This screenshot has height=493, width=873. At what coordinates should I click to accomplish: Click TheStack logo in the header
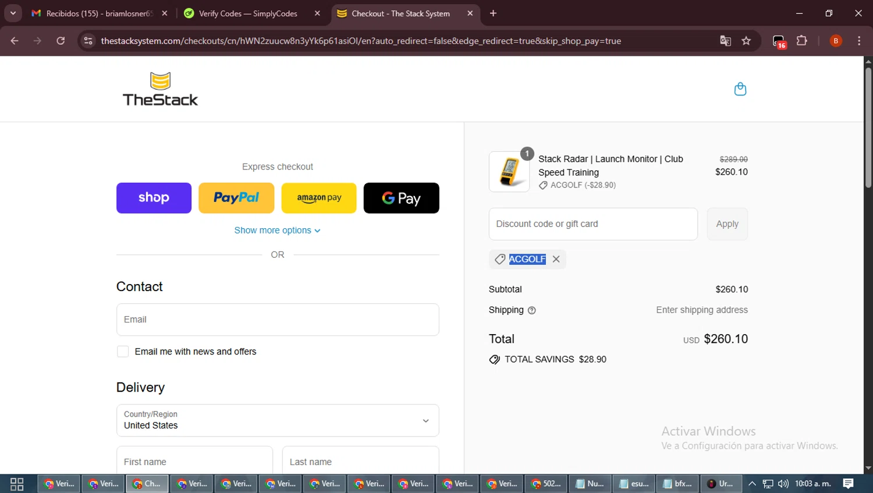(x=160, y=89)
